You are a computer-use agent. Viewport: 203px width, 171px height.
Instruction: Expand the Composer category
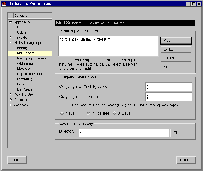pyautogui.click(x=11, y=100)
